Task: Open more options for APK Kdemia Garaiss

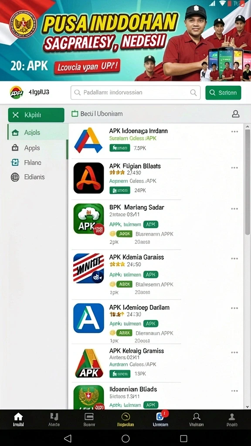Action: [234, 259]
